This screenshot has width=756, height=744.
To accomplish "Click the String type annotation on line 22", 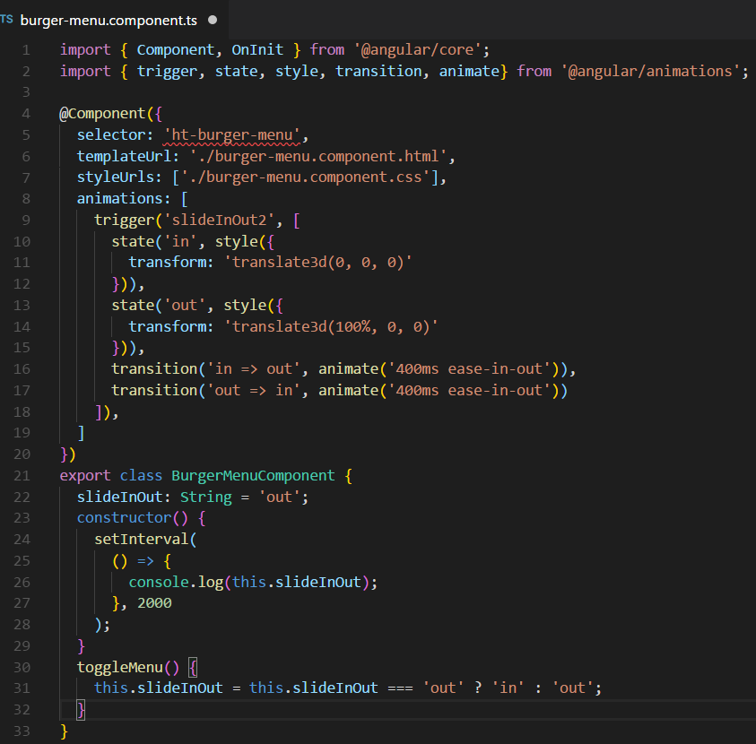I will (206, 497).
